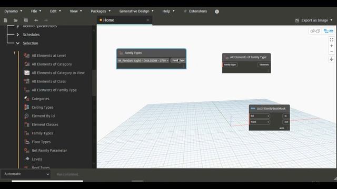Click Family Type output port on Family Types node
337x189 pixels.
[178, 60]
